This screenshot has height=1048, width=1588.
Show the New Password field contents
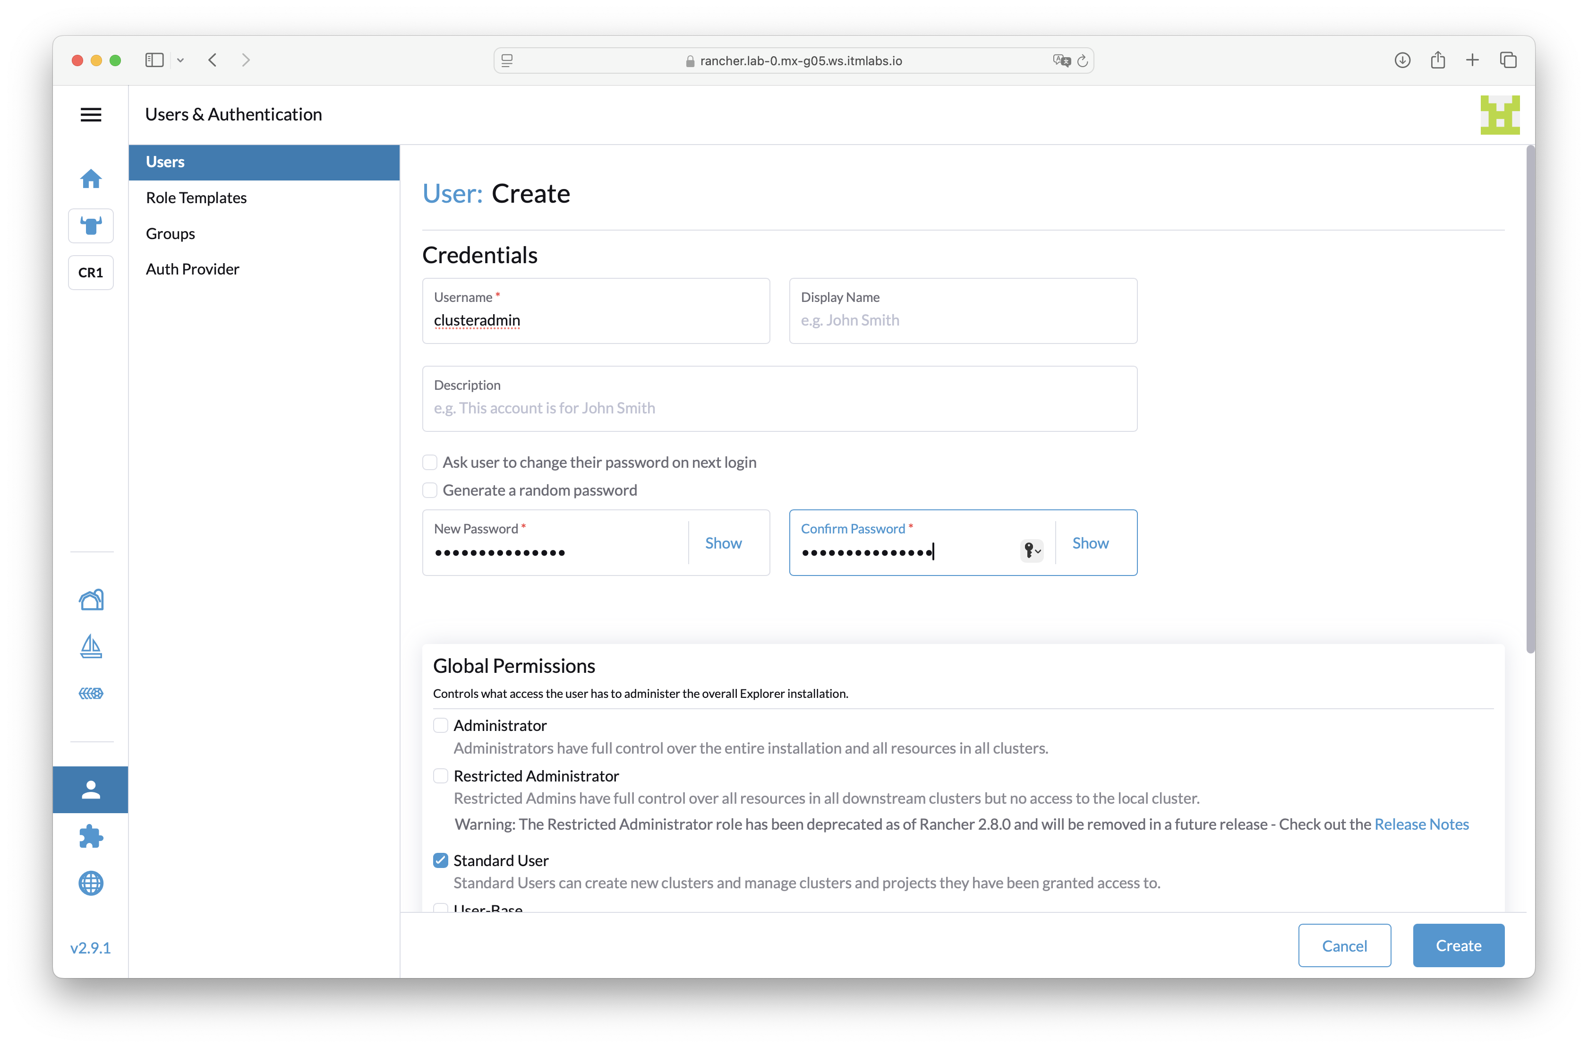(724, 543)
